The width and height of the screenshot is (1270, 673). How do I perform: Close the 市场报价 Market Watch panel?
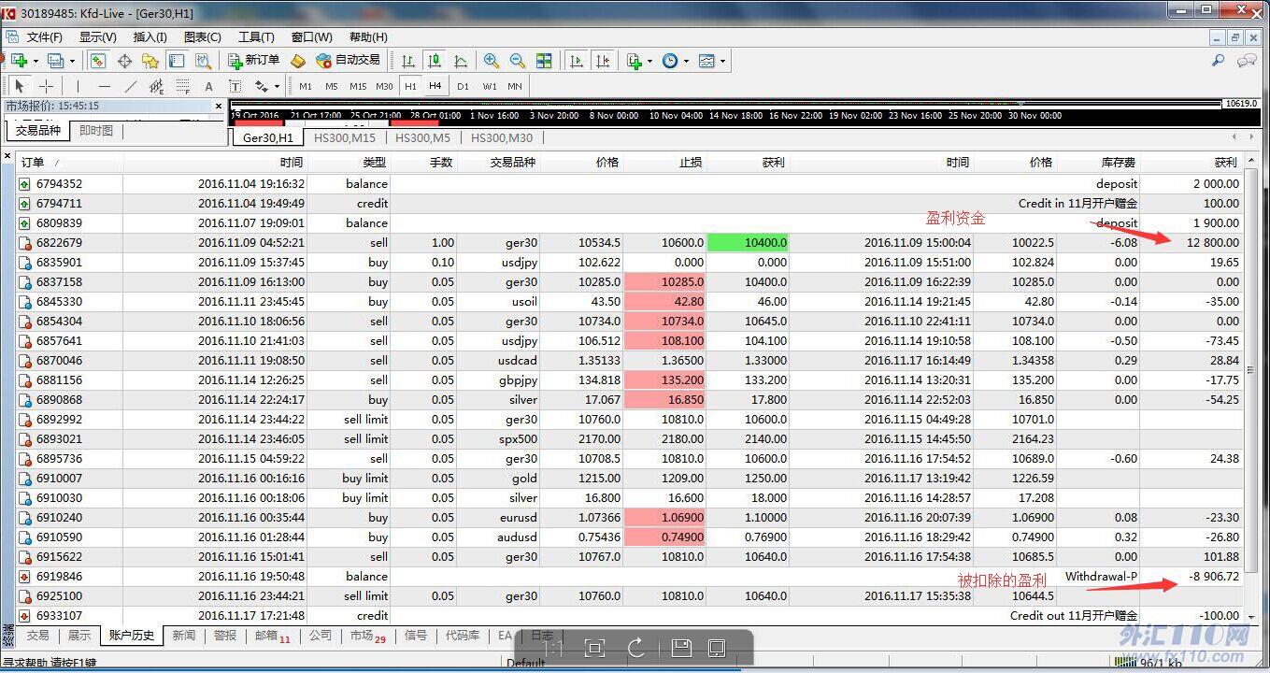click(219, 107)
